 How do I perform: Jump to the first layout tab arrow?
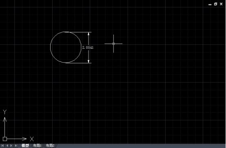coord(2,146)
